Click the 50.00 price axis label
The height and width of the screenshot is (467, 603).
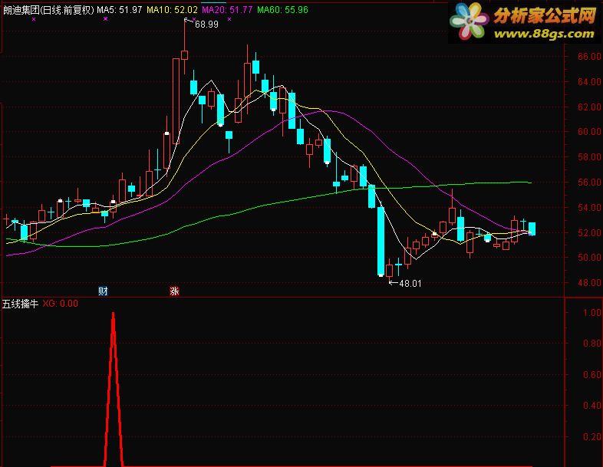point(589,258)
